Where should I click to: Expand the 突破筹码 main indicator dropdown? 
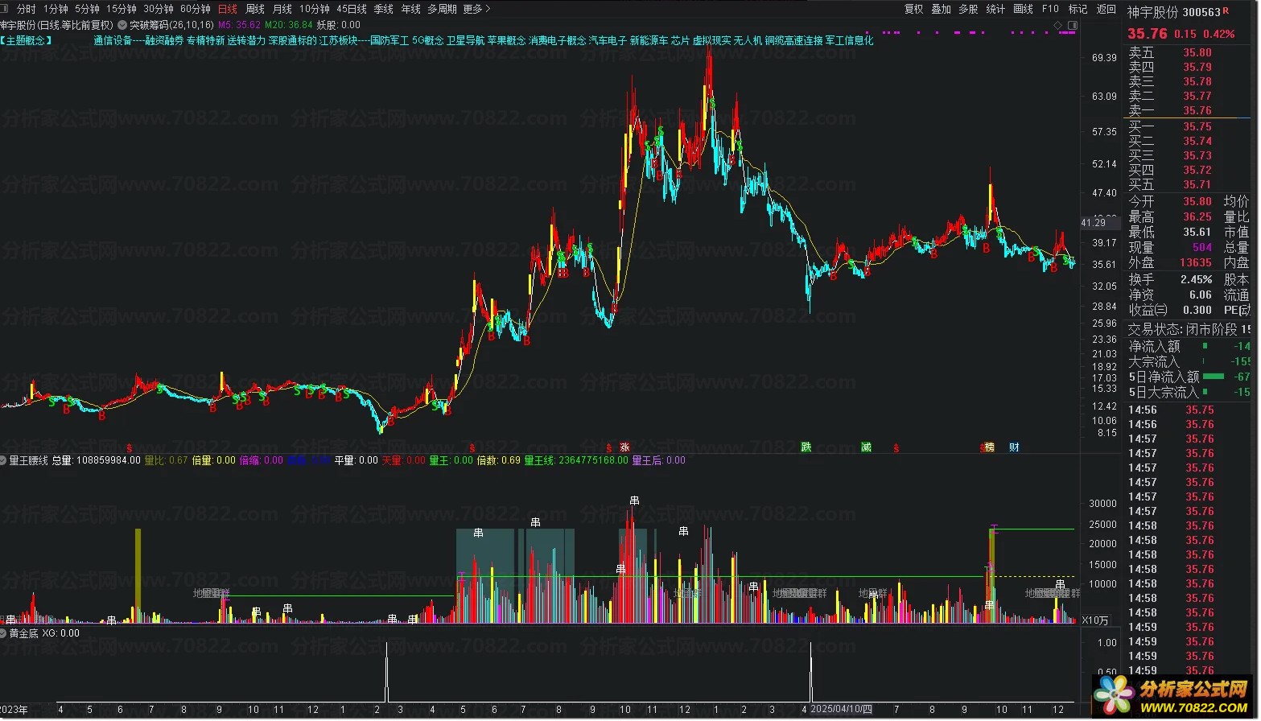click(122, 25)
